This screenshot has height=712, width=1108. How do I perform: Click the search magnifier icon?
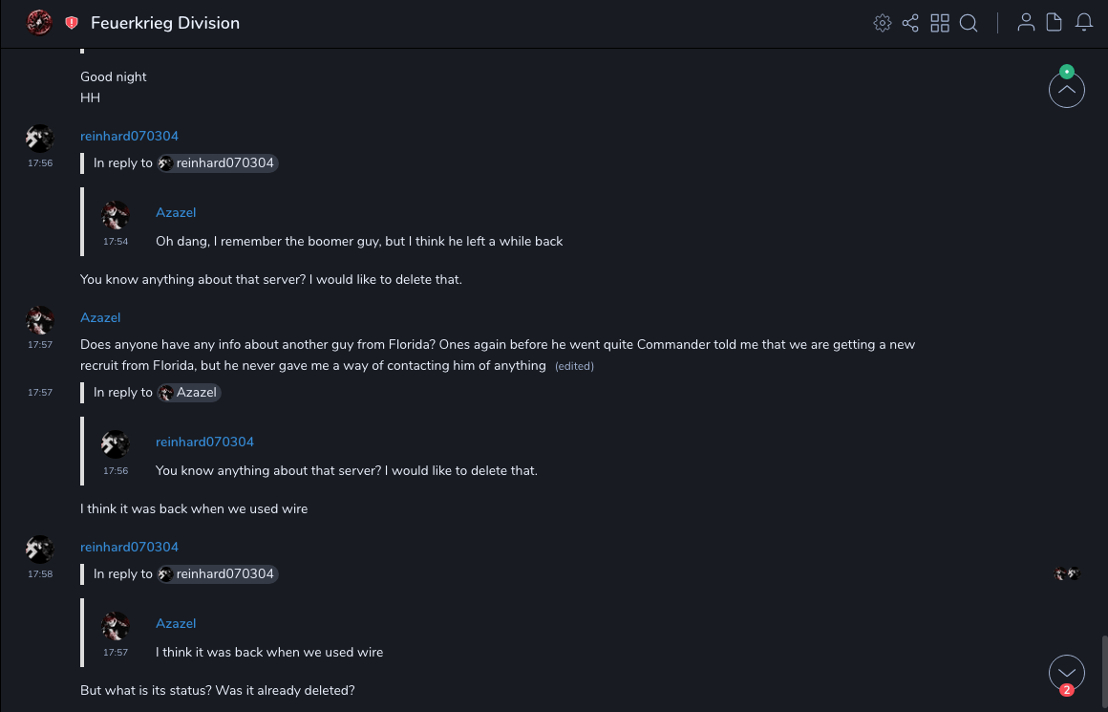pos(969,23)
